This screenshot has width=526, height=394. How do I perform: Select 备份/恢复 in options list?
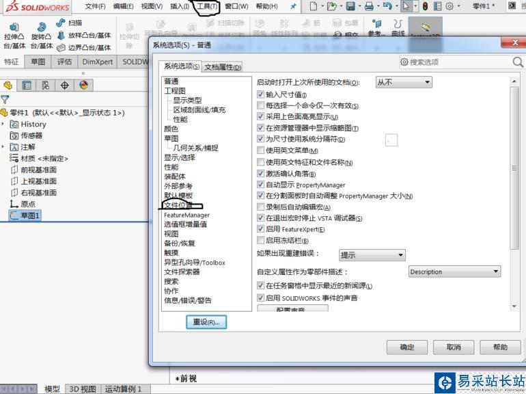point(180,243)
